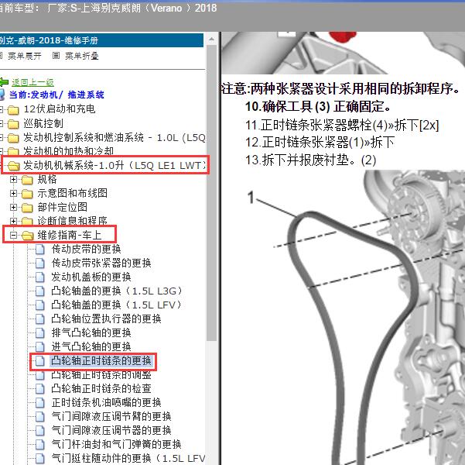
Task: Select the 巡航控制 folder icon
Action: coord(13,124)
